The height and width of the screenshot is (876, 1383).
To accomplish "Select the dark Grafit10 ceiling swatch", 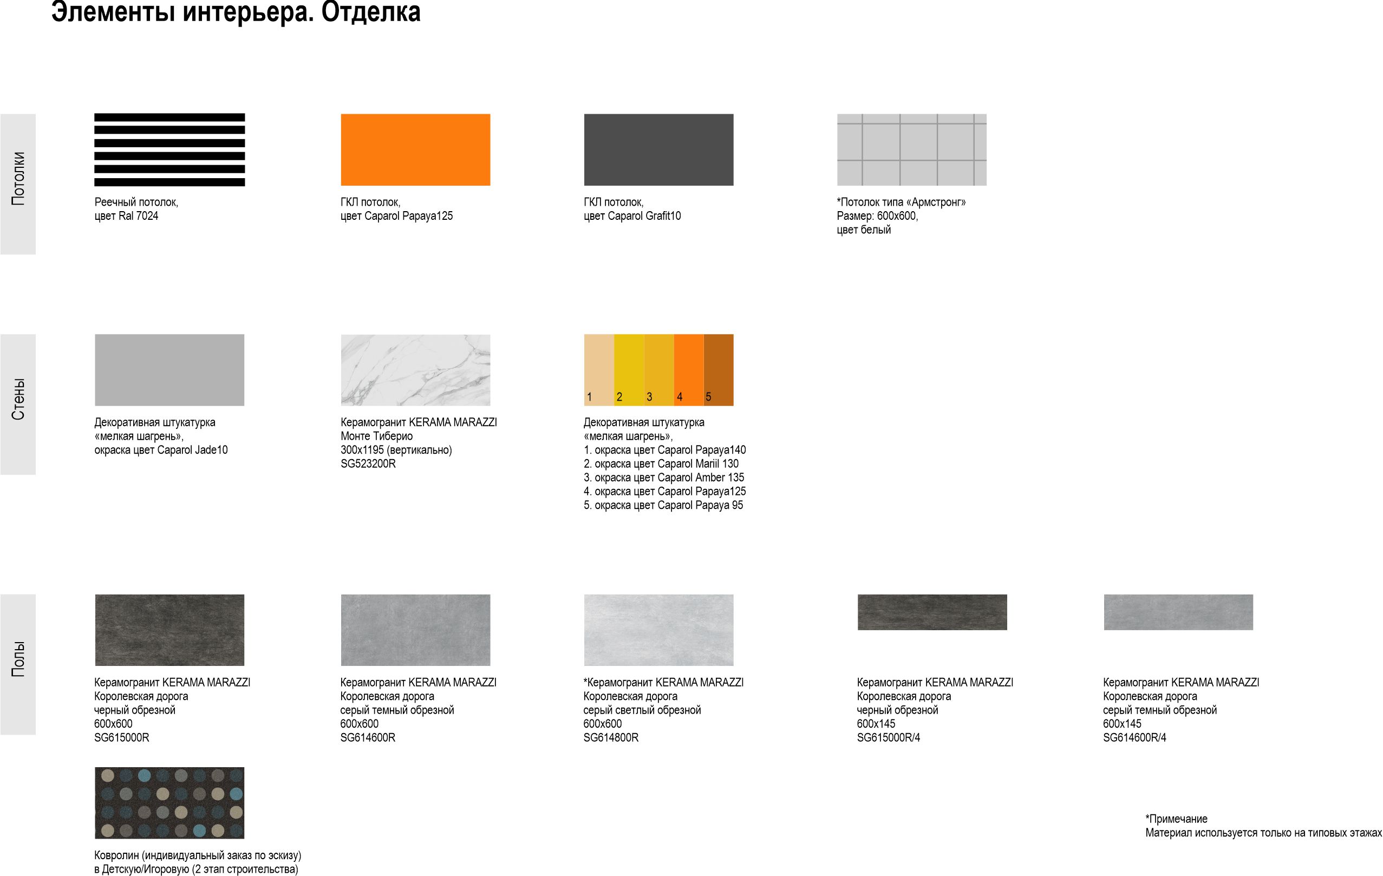I will click(658, 150).
